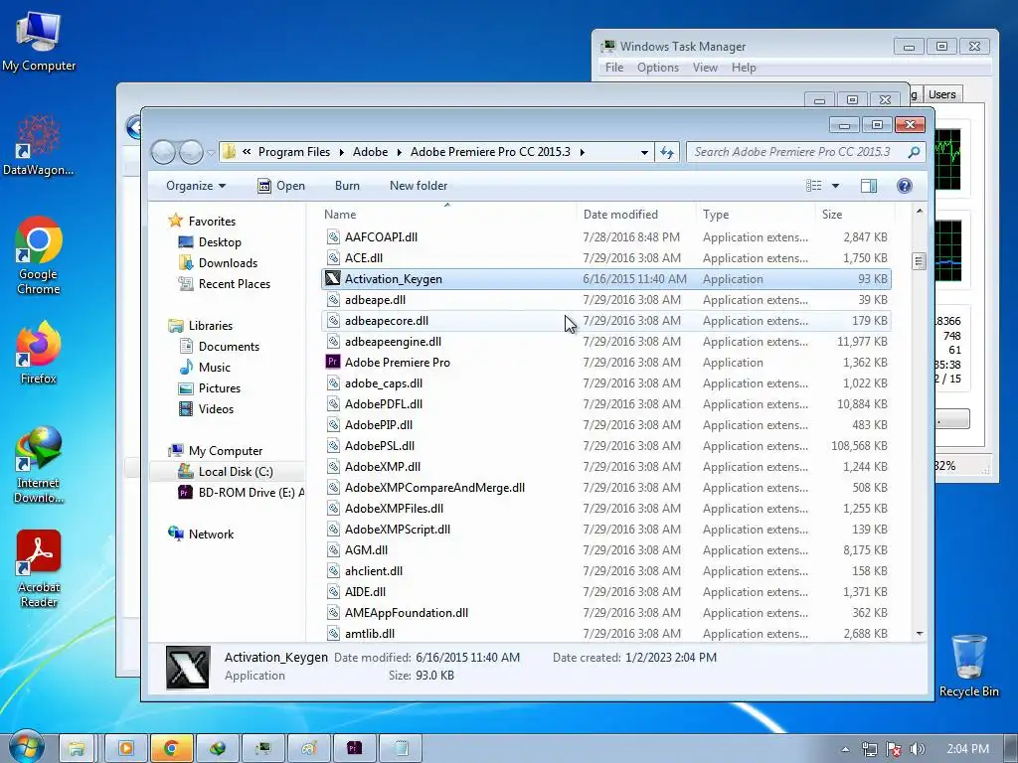Open Music library in navigation pane
Screen dimensions: 1018x763
point(205,368)
